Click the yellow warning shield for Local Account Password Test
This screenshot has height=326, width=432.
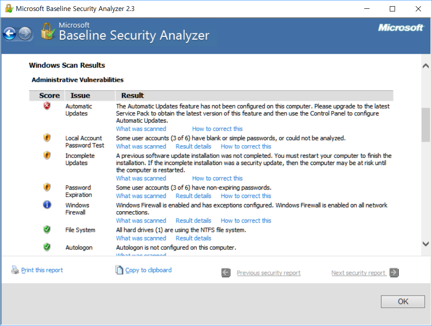point(47,138)
